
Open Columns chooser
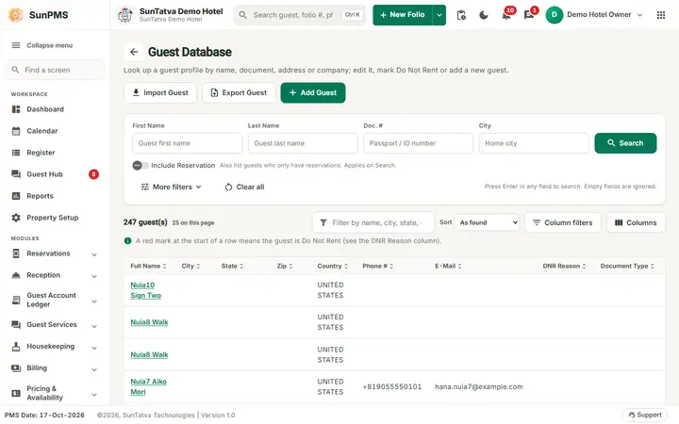pyautogui.click(x=636, y=222)
